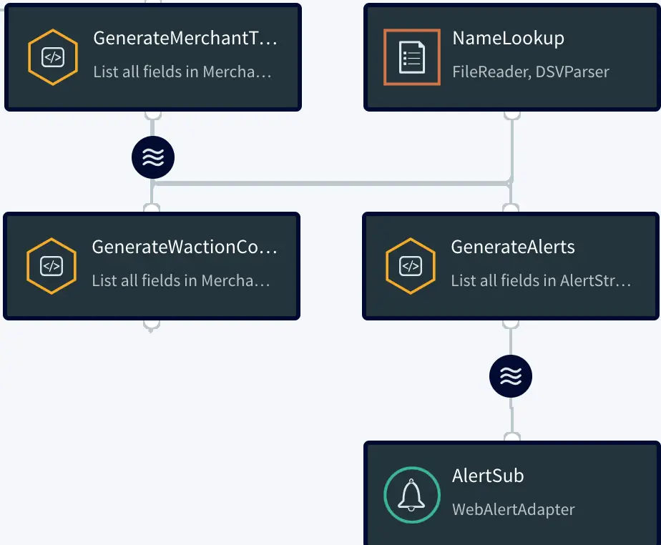Click output port below GenerateWactionCo… node
Viewport: 661px width, 545px height.
(x=151, y=325)
